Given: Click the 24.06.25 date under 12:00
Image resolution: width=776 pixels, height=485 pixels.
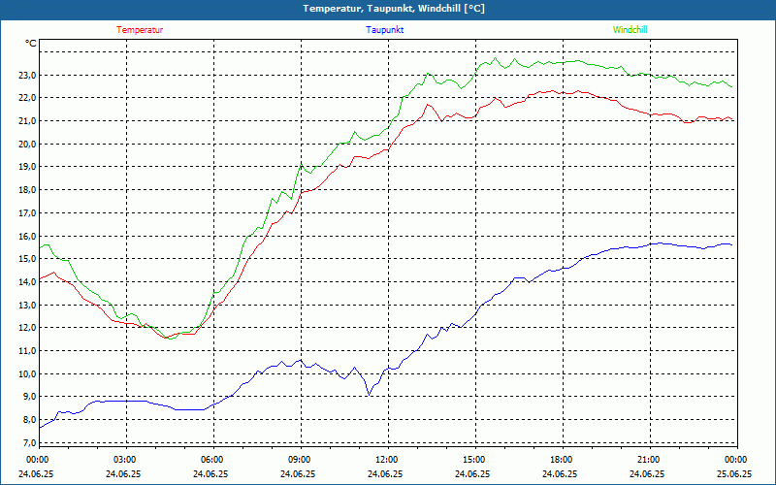Looking at the screenshot, I should (x=385, y=473).
